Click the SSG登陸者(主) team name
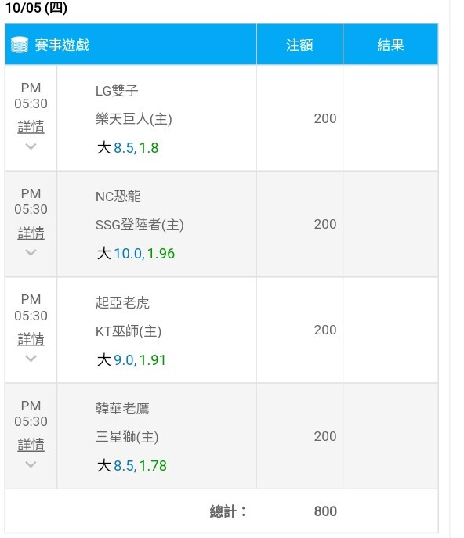The image size is (464, 538). pyautogui.click(x=140, y=225)
